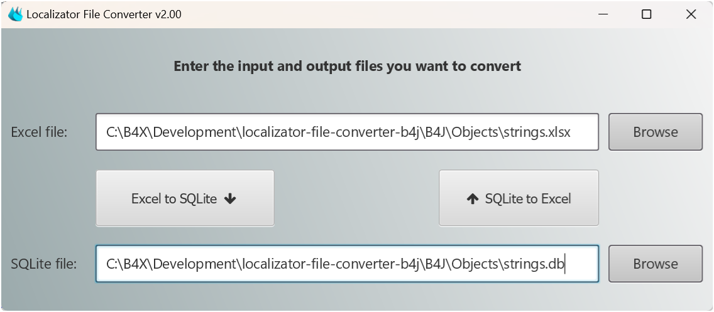Place cursor on "strings.xlsx" in Excel path

click(537, 132)
